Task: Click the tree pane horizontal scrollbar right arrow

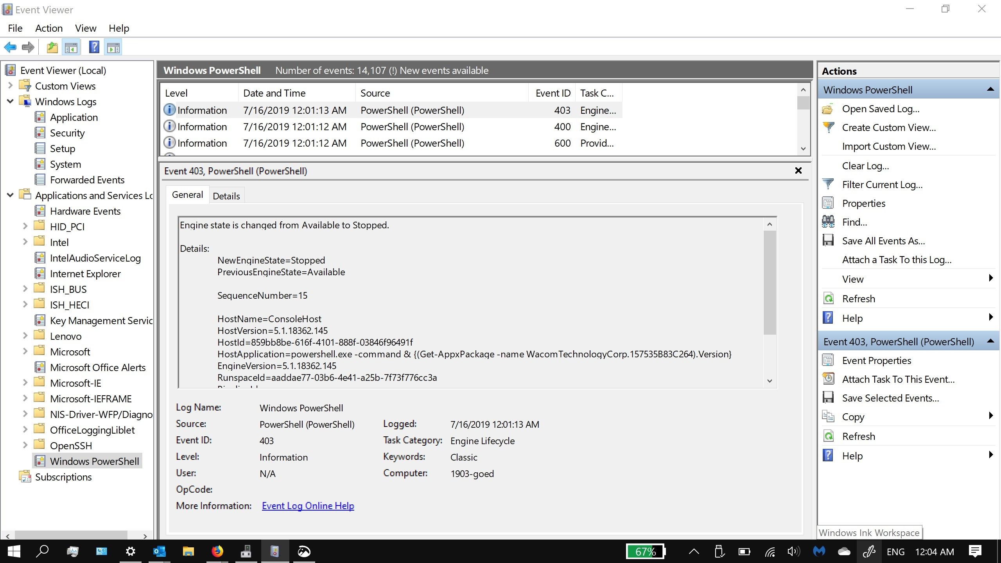Action: pyautogui.click(x=145, y=536)
